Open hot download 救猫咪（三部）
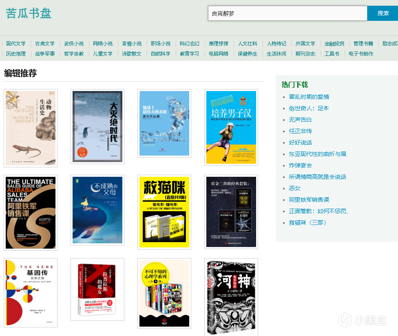Screen dimensions: 398x336 pyautogui.click(x=307, y=223)
